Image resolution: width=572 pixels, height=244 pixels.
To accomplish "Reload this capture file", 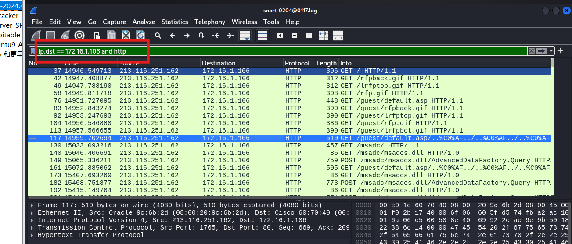I will (x=140, y=36).
